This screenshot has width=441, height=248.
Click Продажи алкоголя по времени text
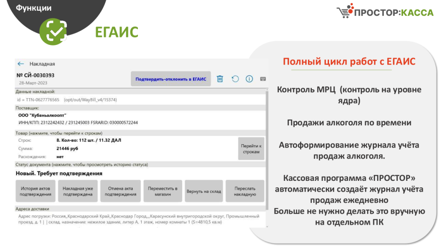coord(349,123)
